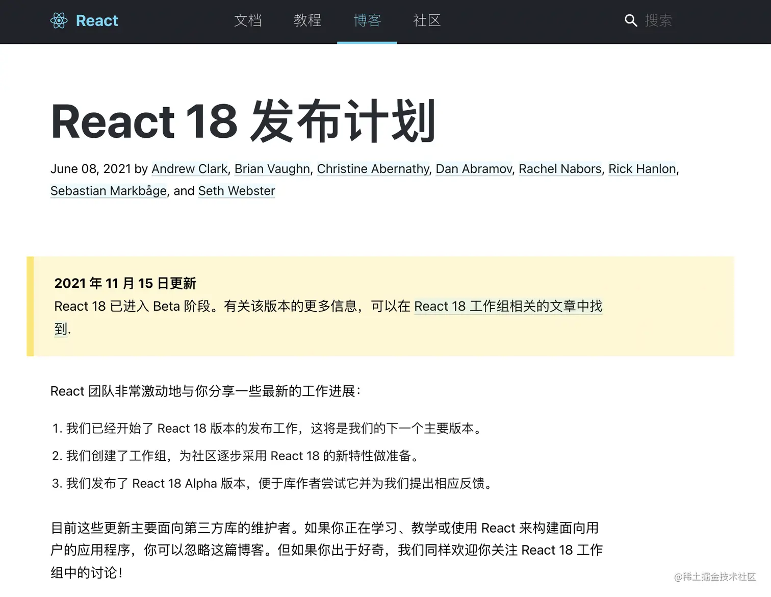Screen dimensions: 771x597
Task: Click the sentence React 团队非常激动地
Action: 206,391
